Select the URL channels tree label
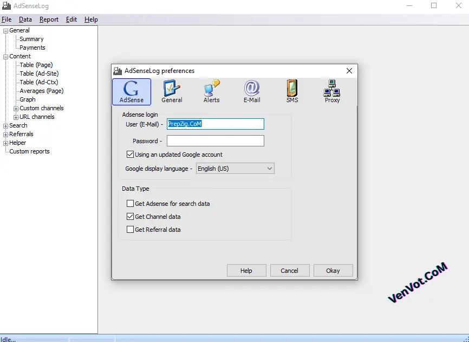 pyautogui.click(x=37, y=117)
